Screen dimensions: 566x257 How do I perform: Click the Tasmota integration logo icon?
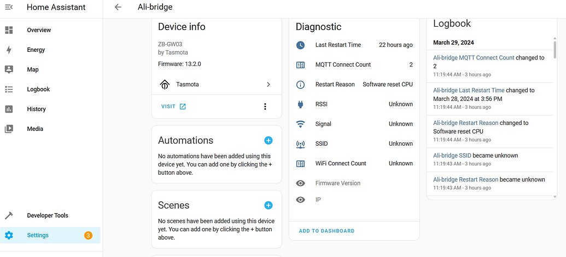(165, 85)
